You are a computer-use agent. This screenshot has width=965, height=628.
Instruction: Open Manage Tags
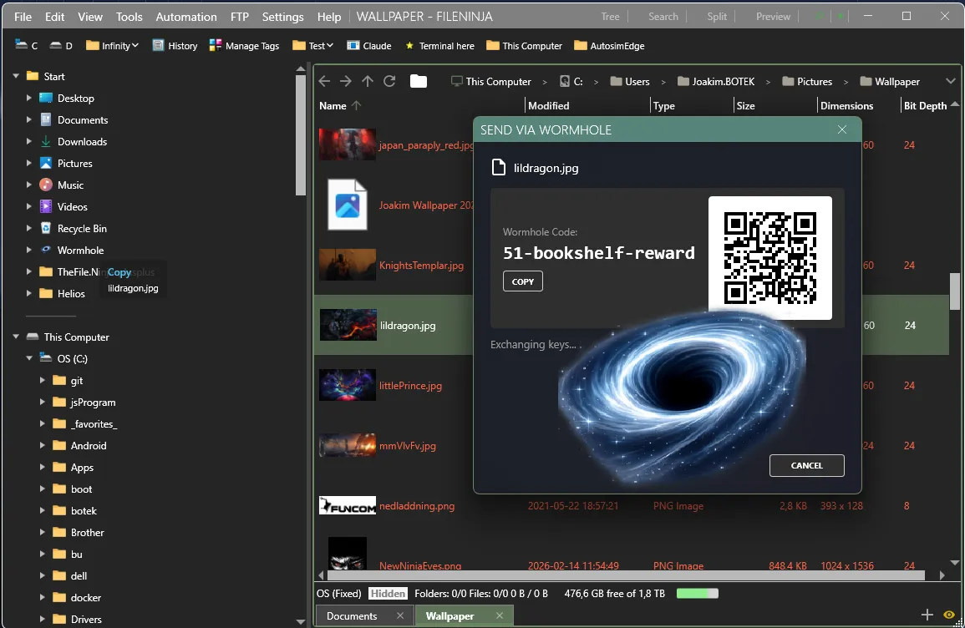pos(244,46)
